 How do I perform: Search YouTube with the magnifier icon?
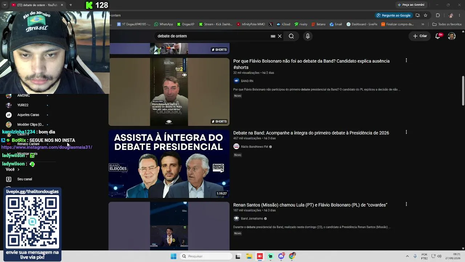coord(291,36)
